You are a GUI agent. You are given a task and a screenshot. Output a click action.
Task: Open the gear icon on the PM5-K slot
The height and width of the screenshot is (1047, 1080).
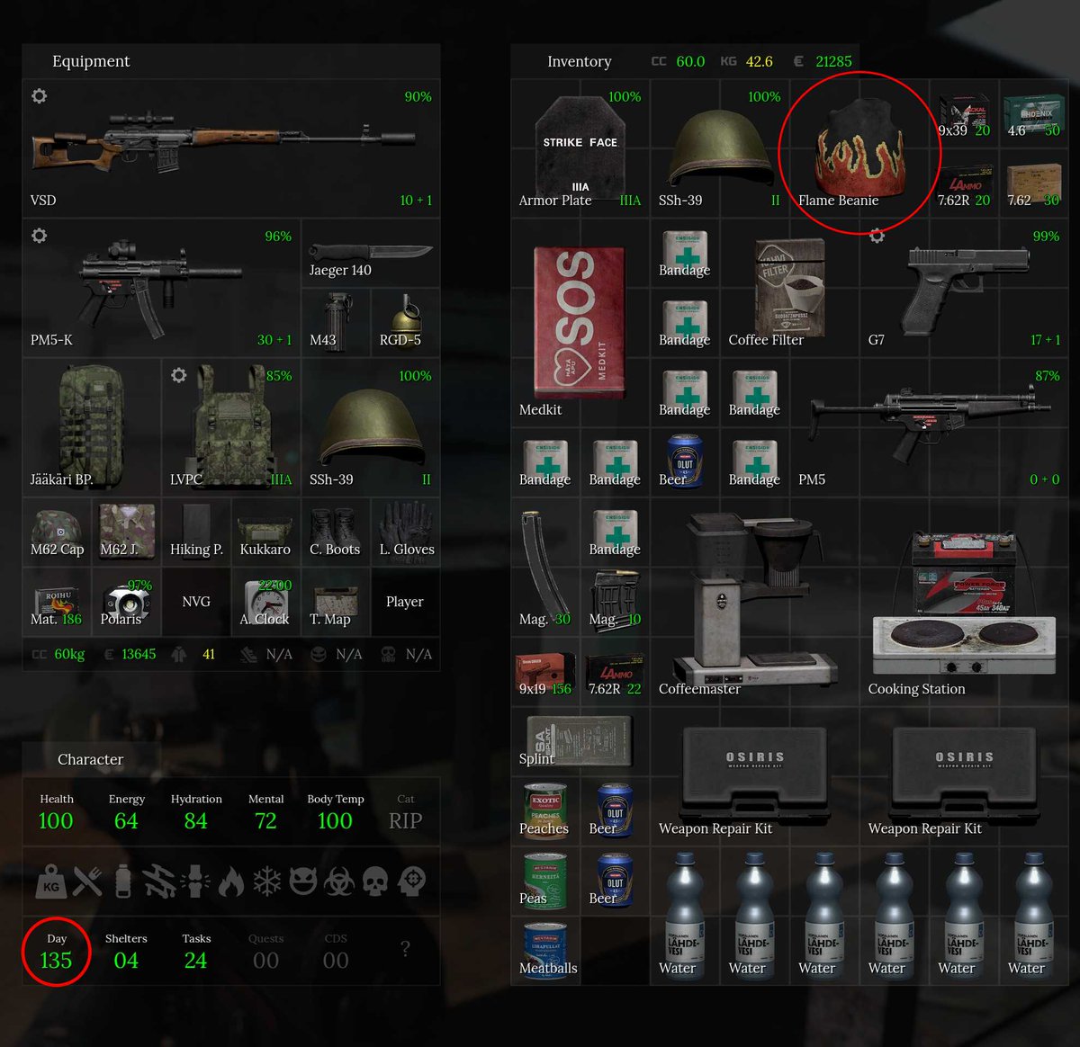pos(40,235)
